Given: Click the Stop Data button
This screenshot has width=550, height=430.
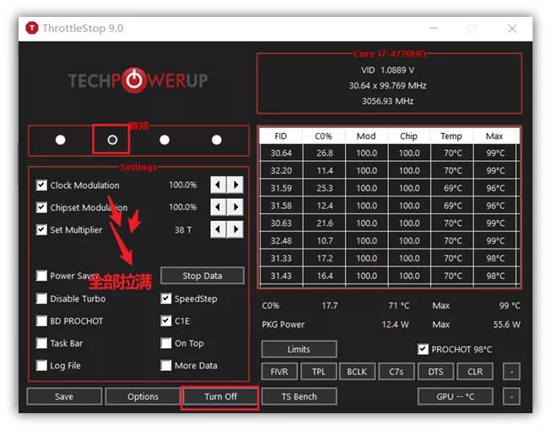Looking at the screenshot, I should tap(202, 276).
